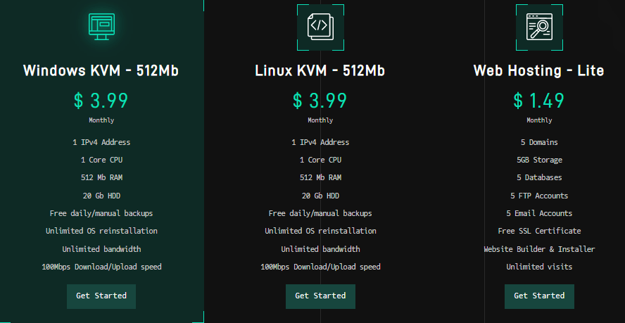Viewport: 625px width, 323px height.
Task: Open the Web Hosting - Lite title
Action: pyautogui.click(x=539, y=70)
